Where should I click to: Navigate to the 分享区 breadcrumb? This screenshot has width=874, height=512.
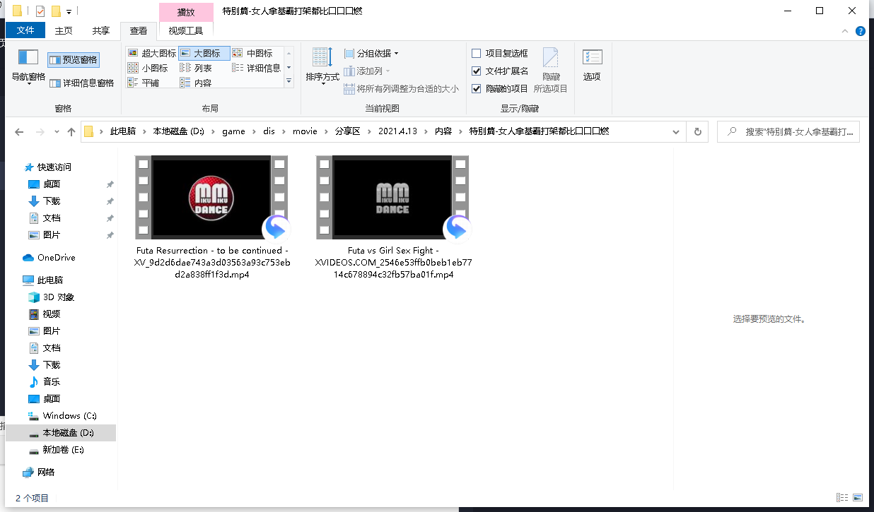[348, 131]
